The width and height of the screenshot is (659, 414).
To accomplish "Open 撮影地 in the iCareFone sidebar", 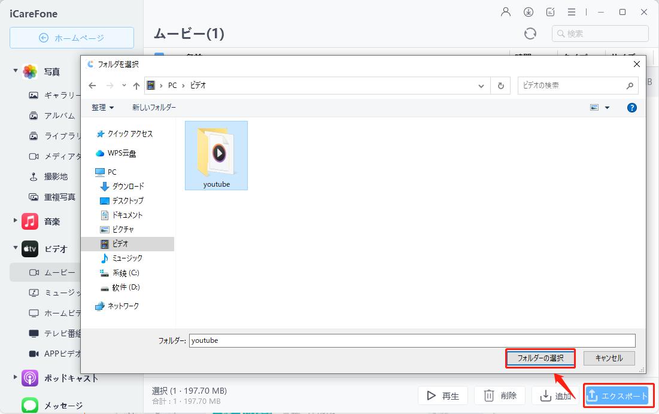I will (48, 176).
